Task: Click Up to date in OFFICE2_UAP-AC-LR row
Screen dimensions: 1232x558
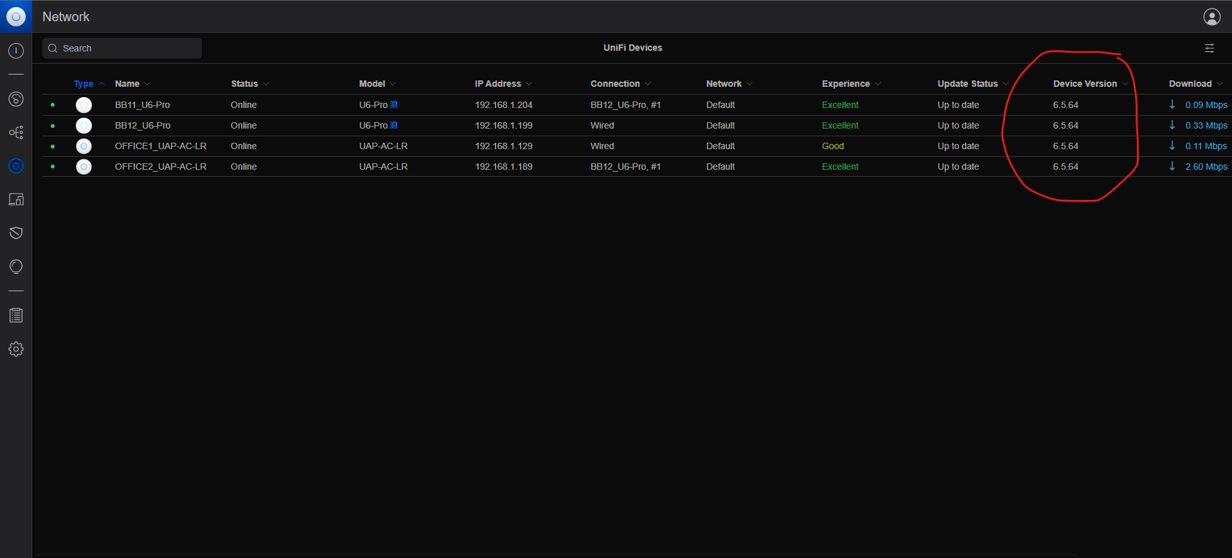Action: [958, 166]
